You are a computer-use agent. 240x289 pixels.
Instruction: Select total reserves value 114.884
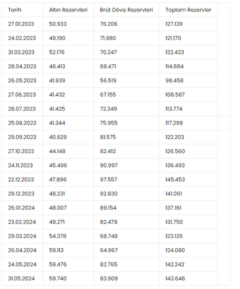point(175,67)
